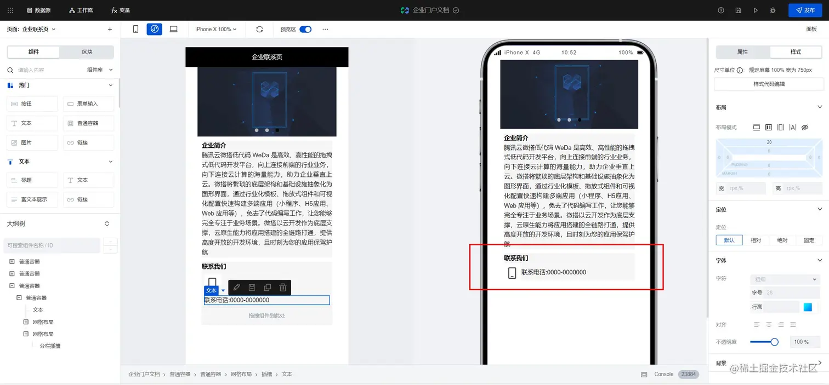Open 工作流 in the top bar
This screenshot has height=385, width=829.
tap(81, 10)
